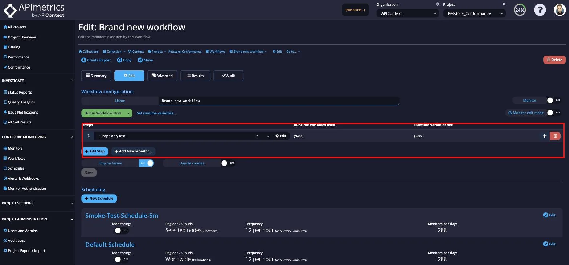Grab the reorder handle for Europe only test
The width and height of the screenshot is (569, 265).
[x=89, y=136]
